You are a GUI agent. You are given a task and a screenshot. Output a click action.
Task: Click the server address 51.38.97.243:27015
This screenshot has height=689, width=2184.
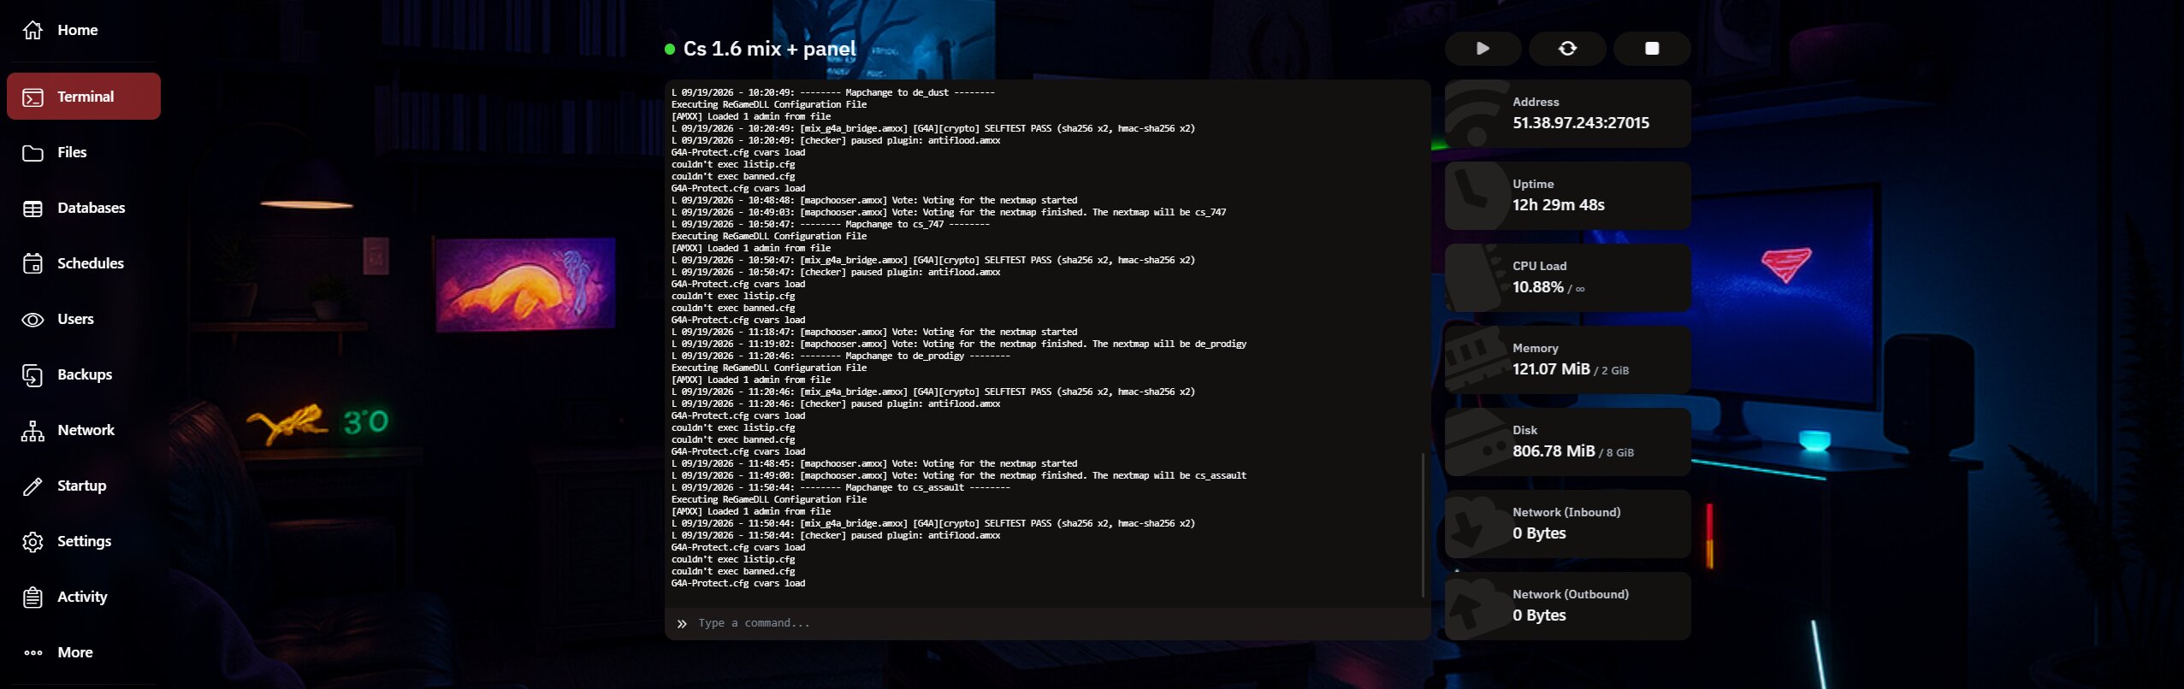coord(1580,123)
